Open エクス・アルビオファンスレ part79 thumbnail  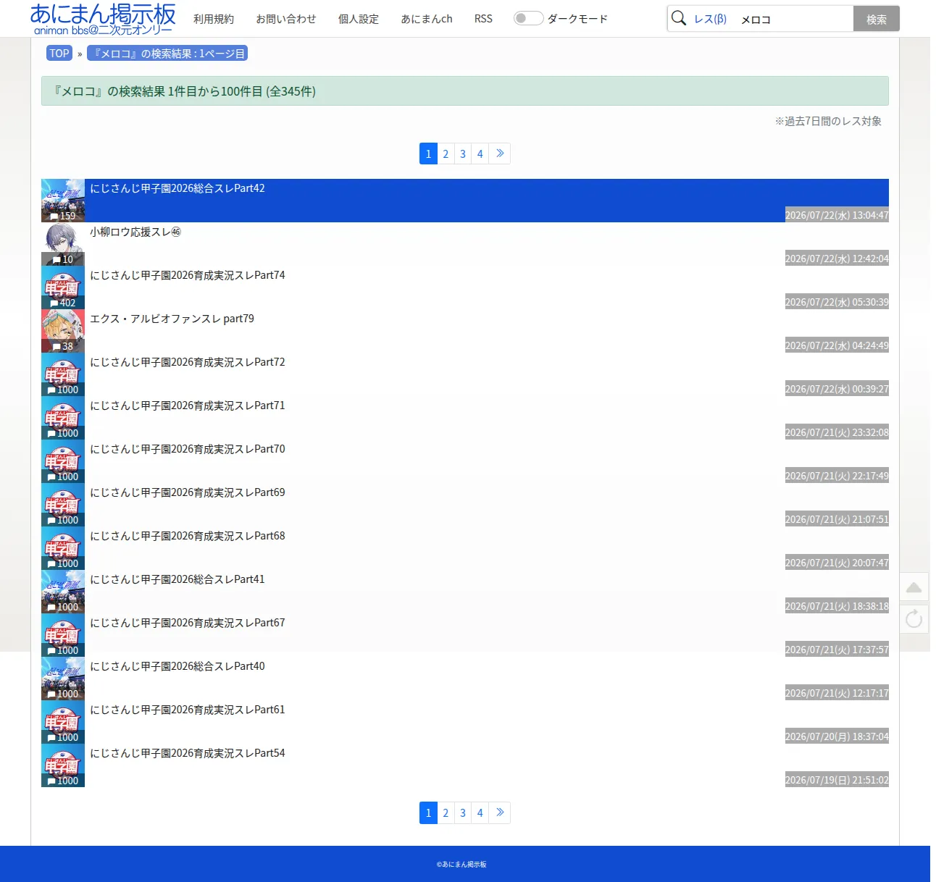(63, 331)
